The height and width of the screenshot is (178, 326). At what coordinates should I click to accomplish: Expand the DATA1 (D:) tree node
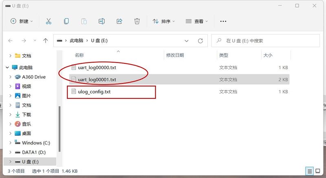(10, 152)
